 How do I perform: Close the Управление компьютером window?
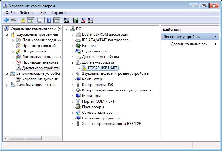[214, 6]
